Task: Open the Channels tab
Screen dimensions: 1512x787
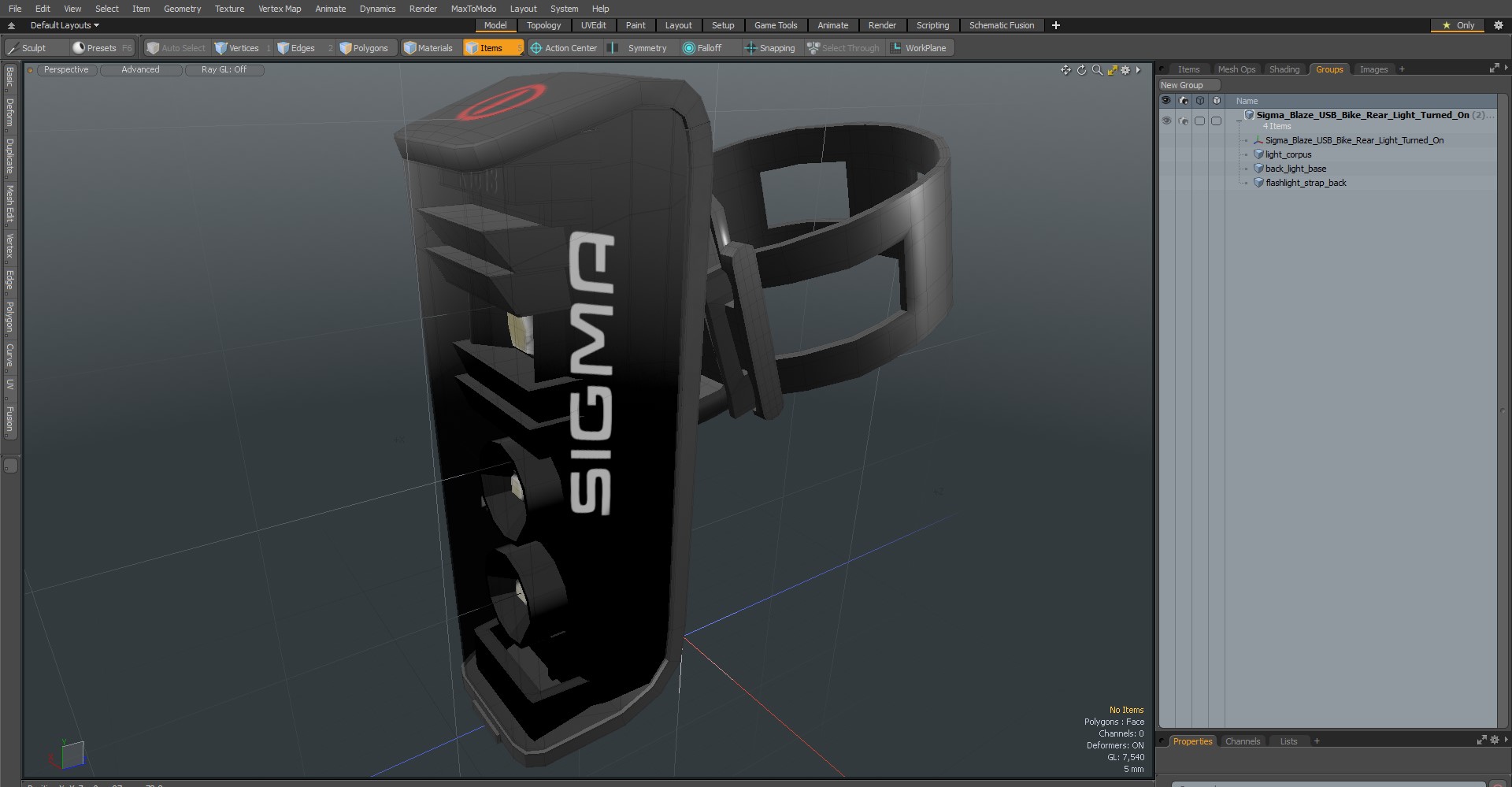Action: coord(1243,741)
